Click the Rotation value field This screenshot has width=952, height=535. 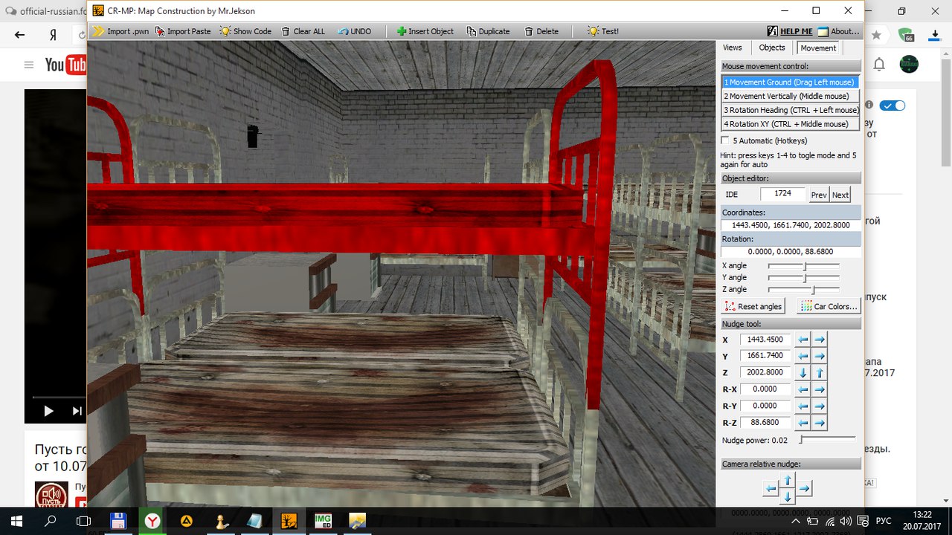[x=791, y=252]
